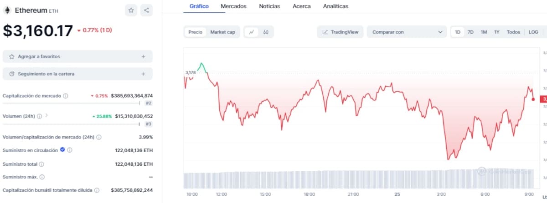Click the info icon next to Suministro máx.
Image resolution: width=547 pixels, height=203 pixels.
[42, 177]
